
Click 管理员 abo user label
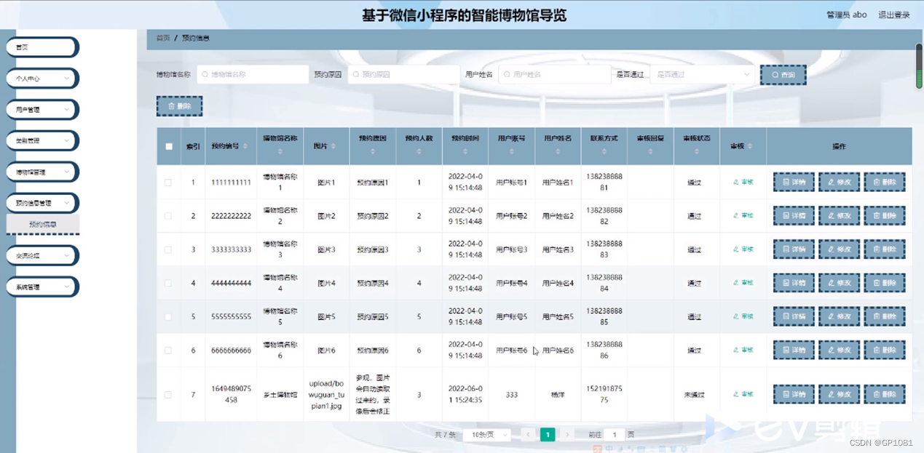pyautogui.click(x=847, y=15)
